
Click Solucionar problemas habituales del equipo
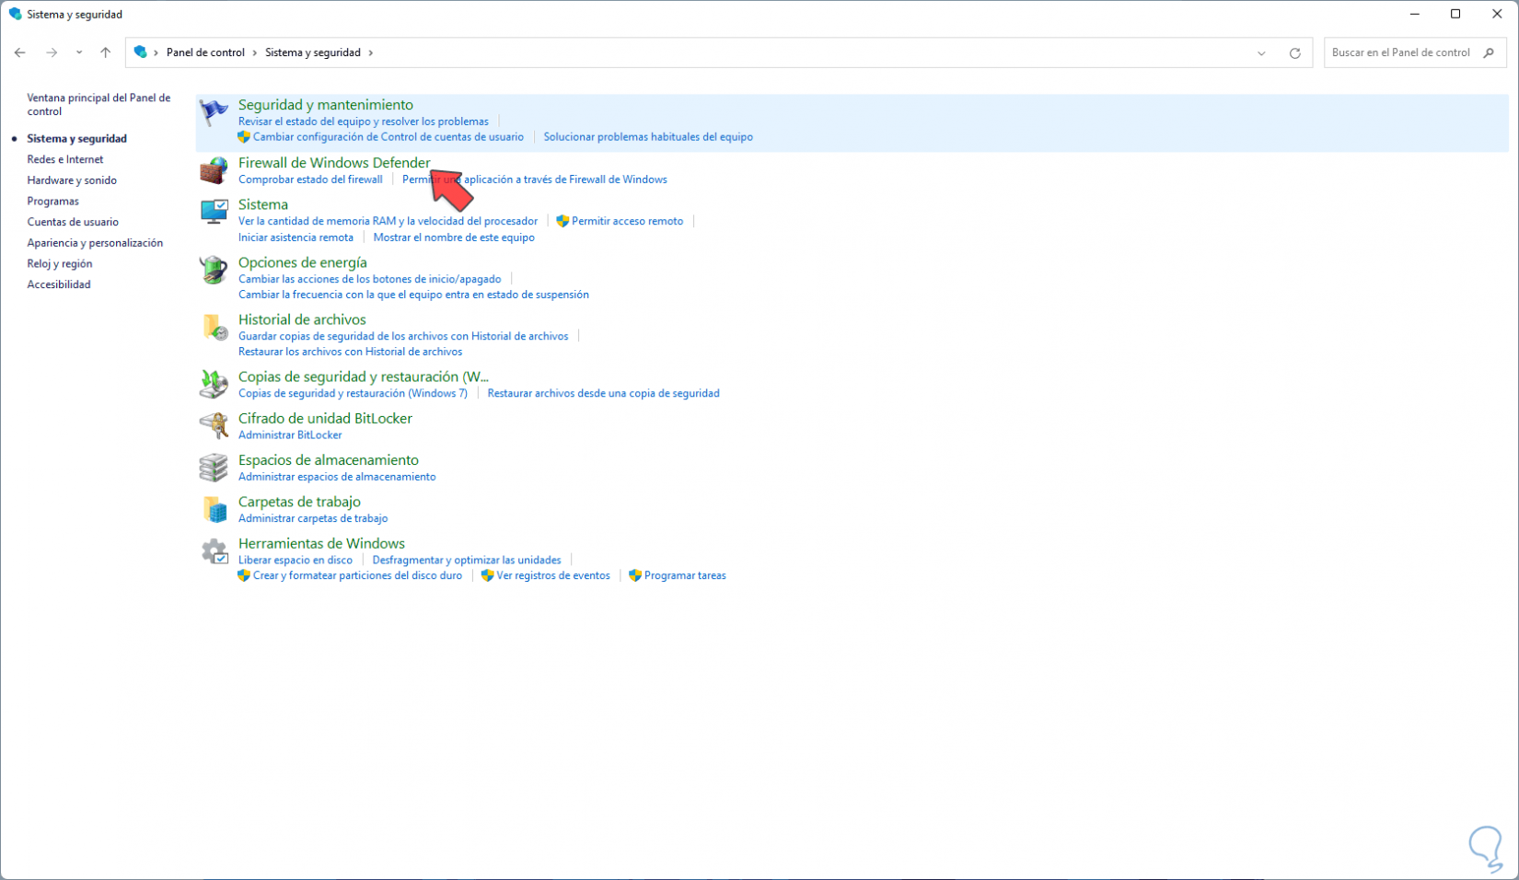pos(648,137)
